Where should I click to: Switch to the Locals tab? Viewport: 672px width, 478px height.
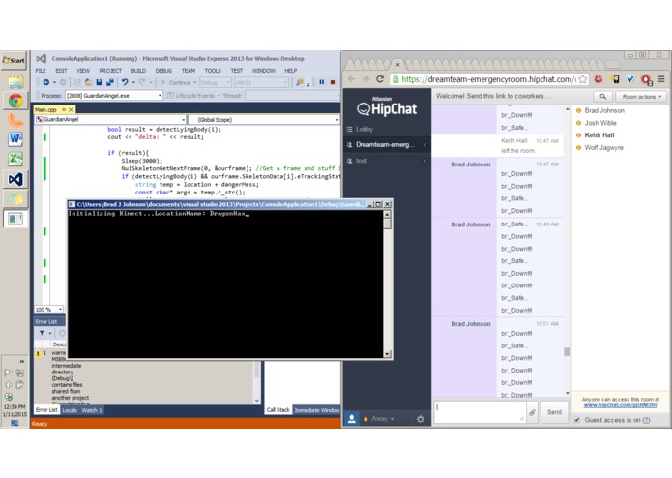point(70,410)
